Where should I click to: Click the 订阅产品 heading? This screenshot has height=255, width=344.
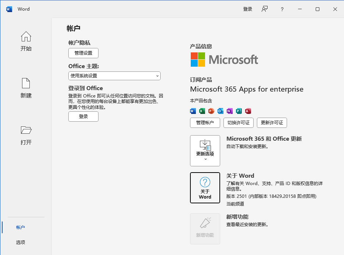[201, 80]
